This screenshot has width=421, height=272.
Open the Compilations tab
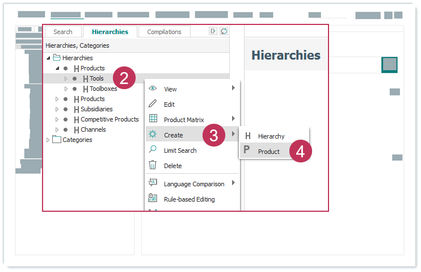click(x=164, y=32)
